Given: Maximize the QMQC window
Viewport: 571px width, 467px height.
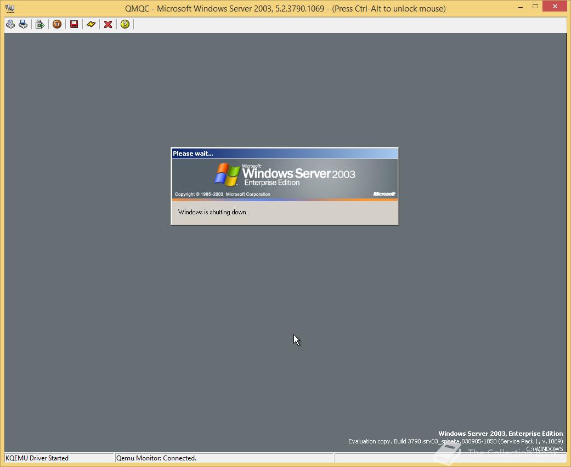Looking at the screenshot, I should point(535,7).
